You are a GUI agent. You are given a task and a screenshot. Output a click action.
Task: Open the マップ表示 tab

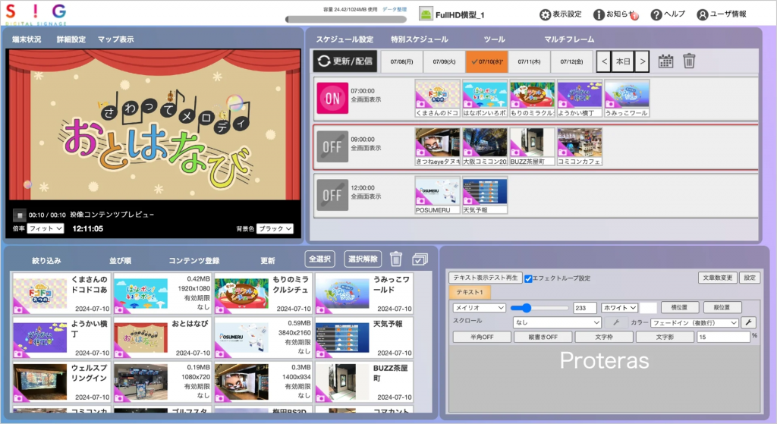tap(115, 39)
